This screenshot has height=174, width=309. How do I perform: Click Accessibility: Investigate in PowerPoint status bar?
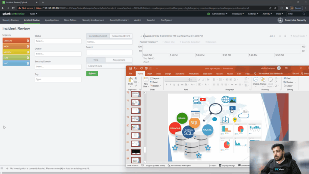pos(179,166)
